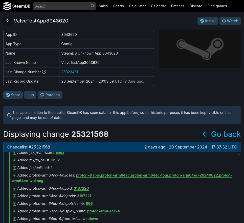This screenshot has height=223, width=244.
Task: Click the search magnifier icon
Action: point(92,6)
